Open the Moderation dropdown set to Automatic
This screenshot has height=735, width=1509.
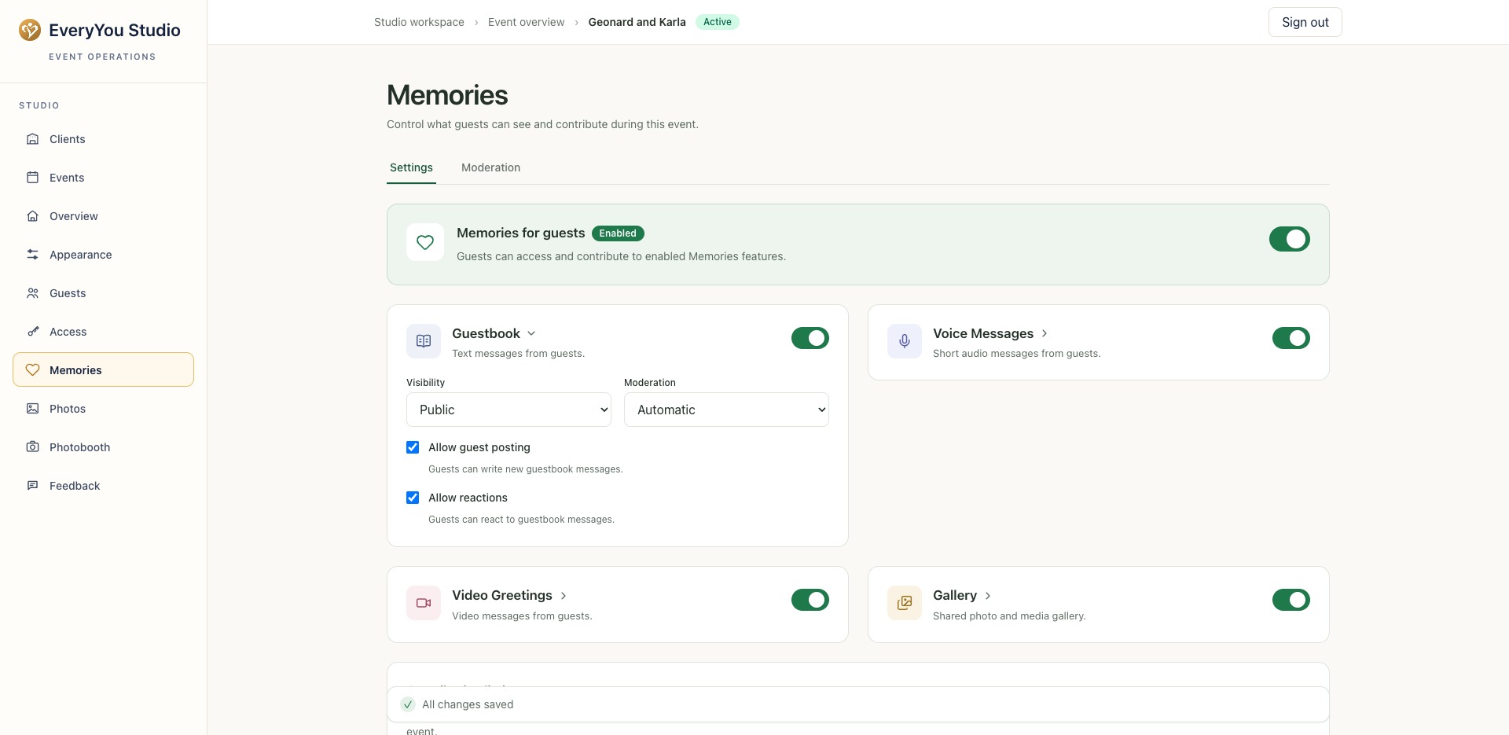[x=726, y=410]
